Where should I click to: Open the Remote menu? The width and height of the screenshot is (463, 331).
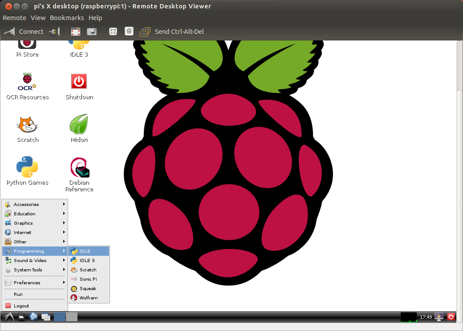[x=14, y=18]
